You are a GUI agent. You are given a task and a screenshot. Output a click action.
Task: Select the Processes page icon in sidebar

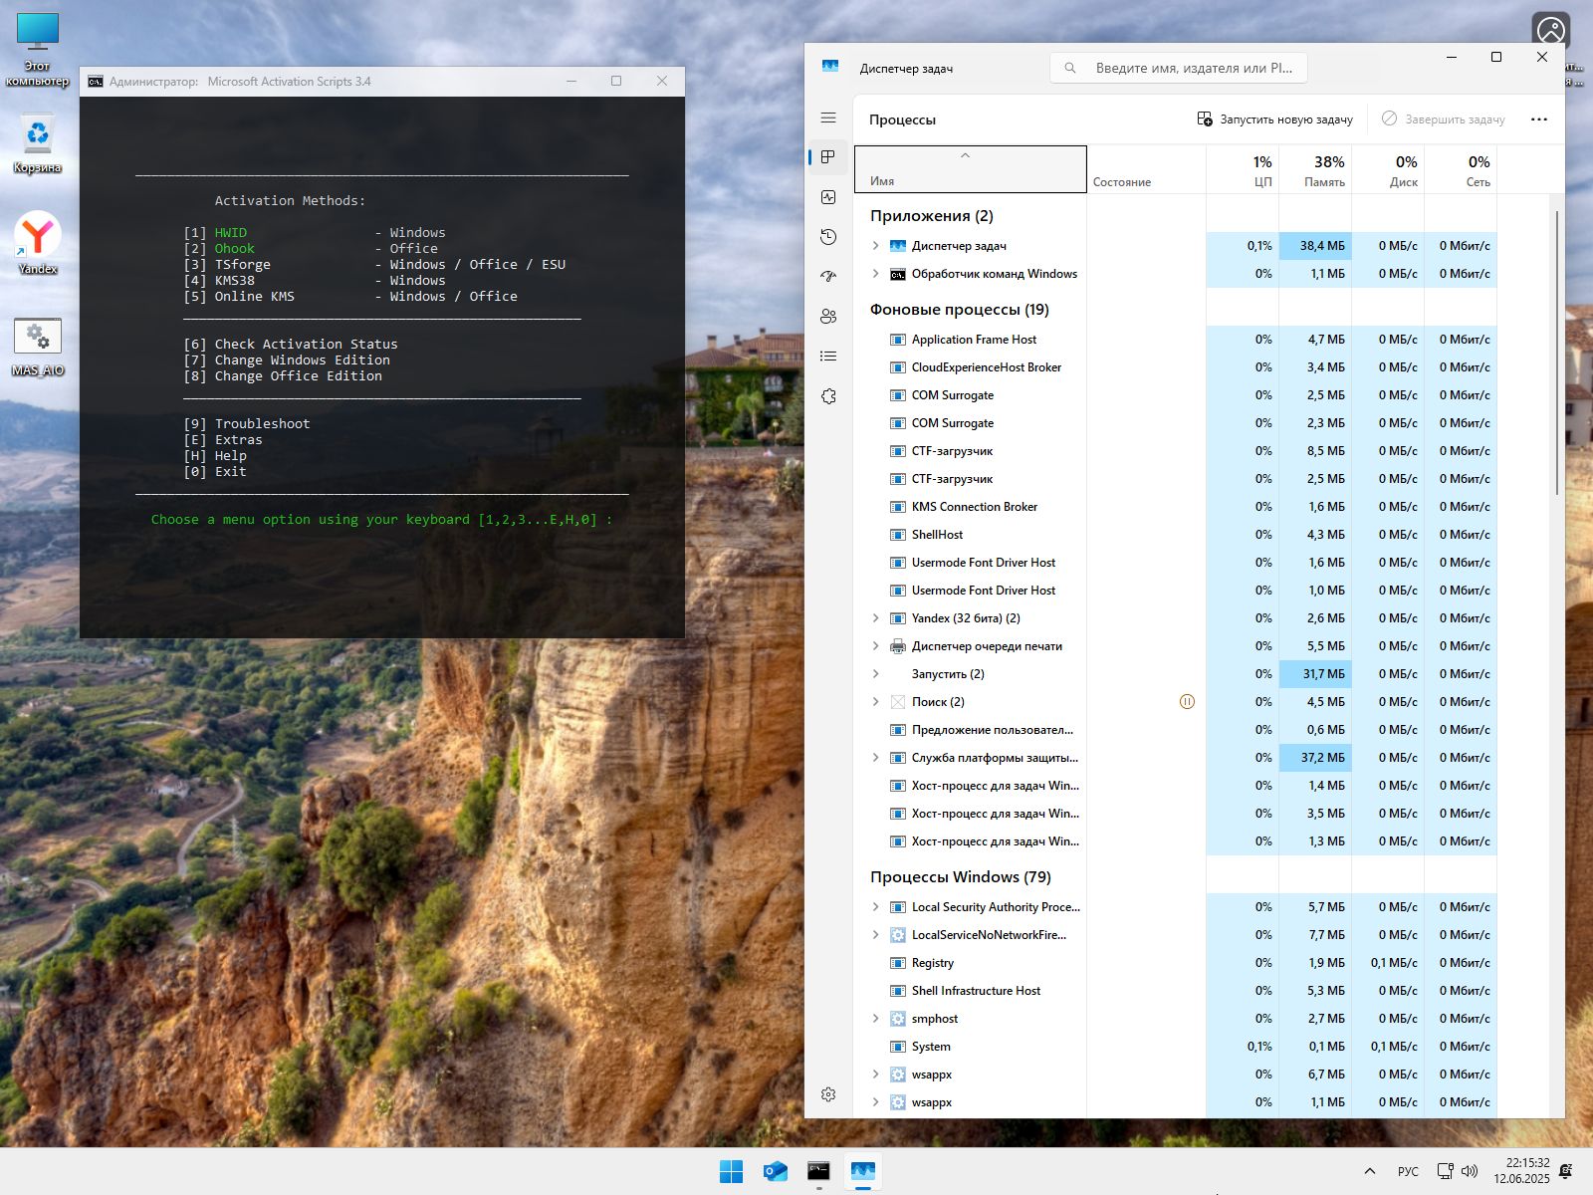click(828, 157)
